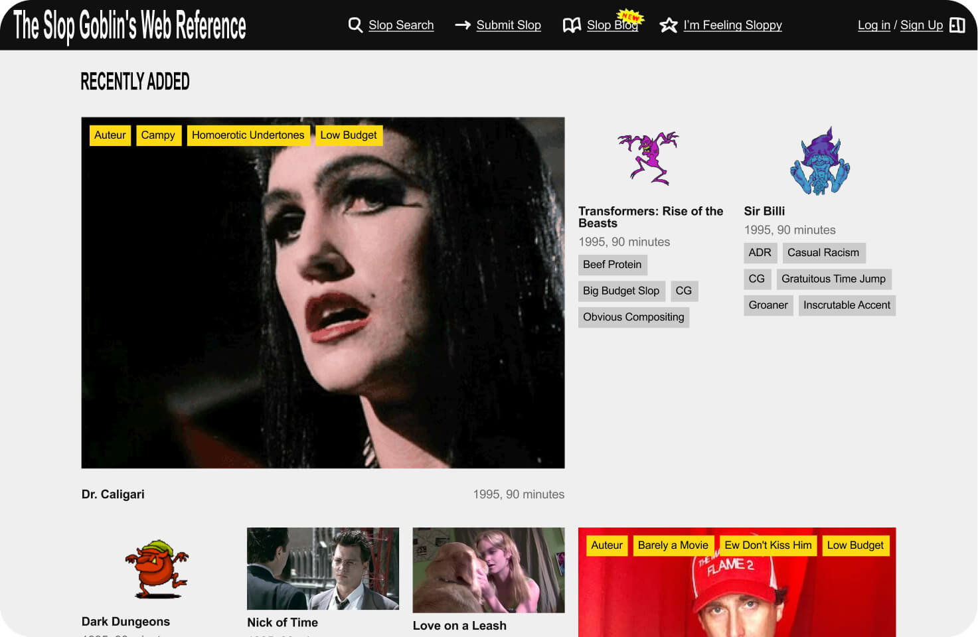The width and height of the screenshot is (978, 637).
Task: Click the Ew Don't Kiss Him tag
Action: click(768, 545)
